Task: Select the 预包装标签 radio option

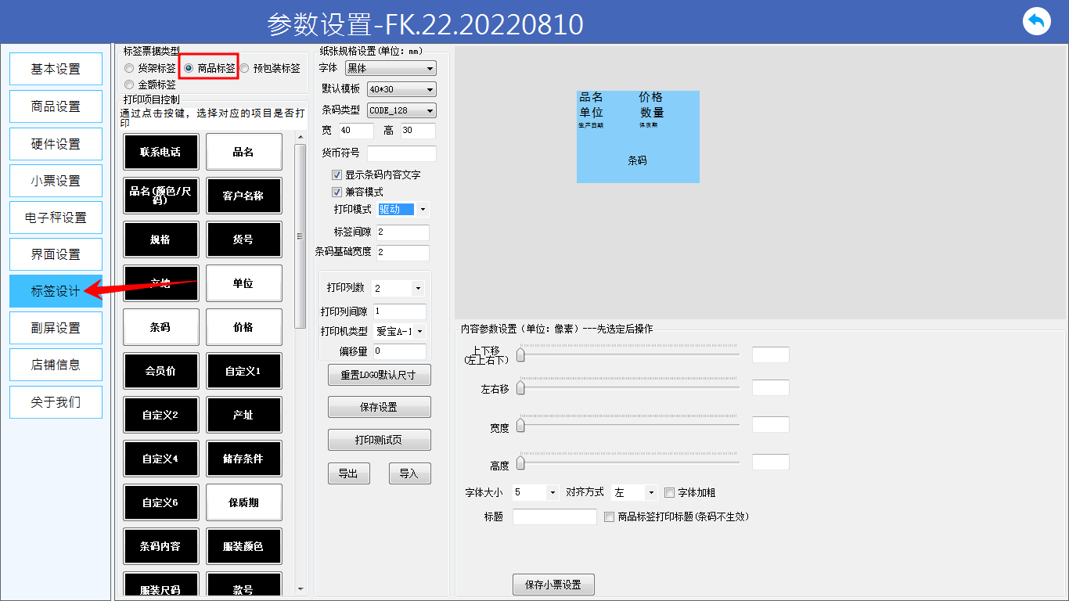Action: tap(245, 69)
